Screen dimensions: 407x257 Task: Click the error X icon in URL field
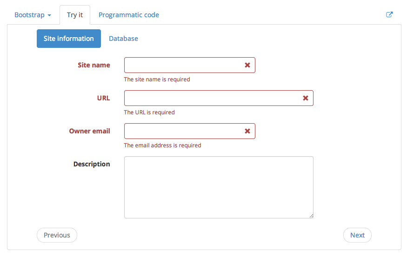(306, 98)
